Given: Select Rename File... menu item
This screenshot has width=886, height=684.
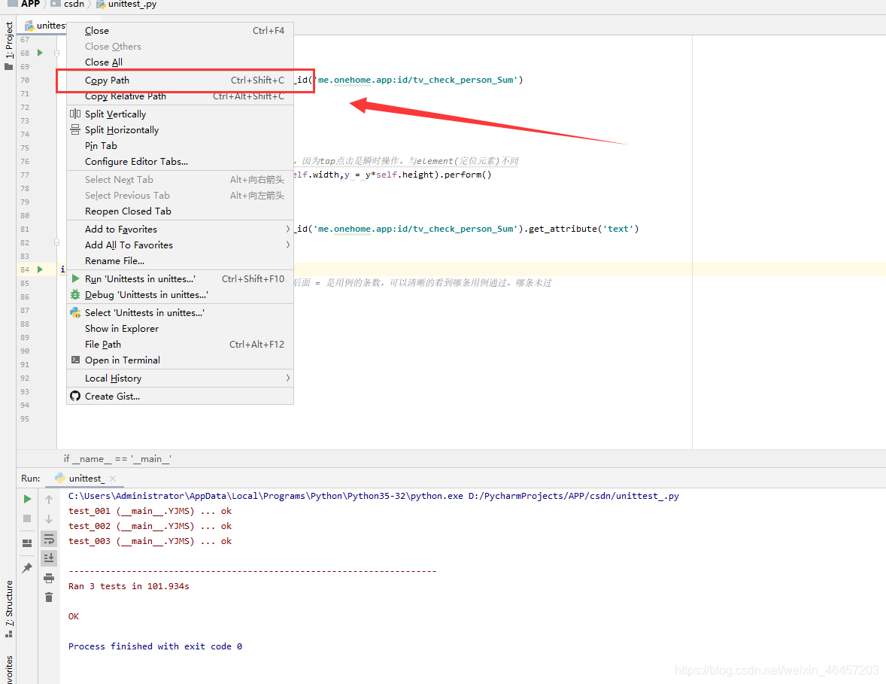Looking at the screenshot, I should tap(180, 261).
